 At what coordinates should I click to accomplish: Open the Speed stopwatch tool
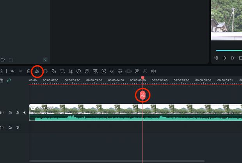(79, 71)
